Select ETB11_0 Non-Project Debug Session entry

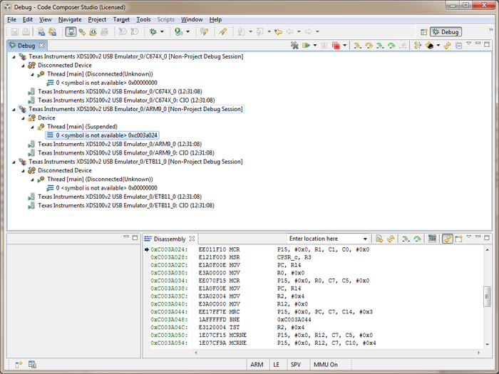(x=135, y=162)
